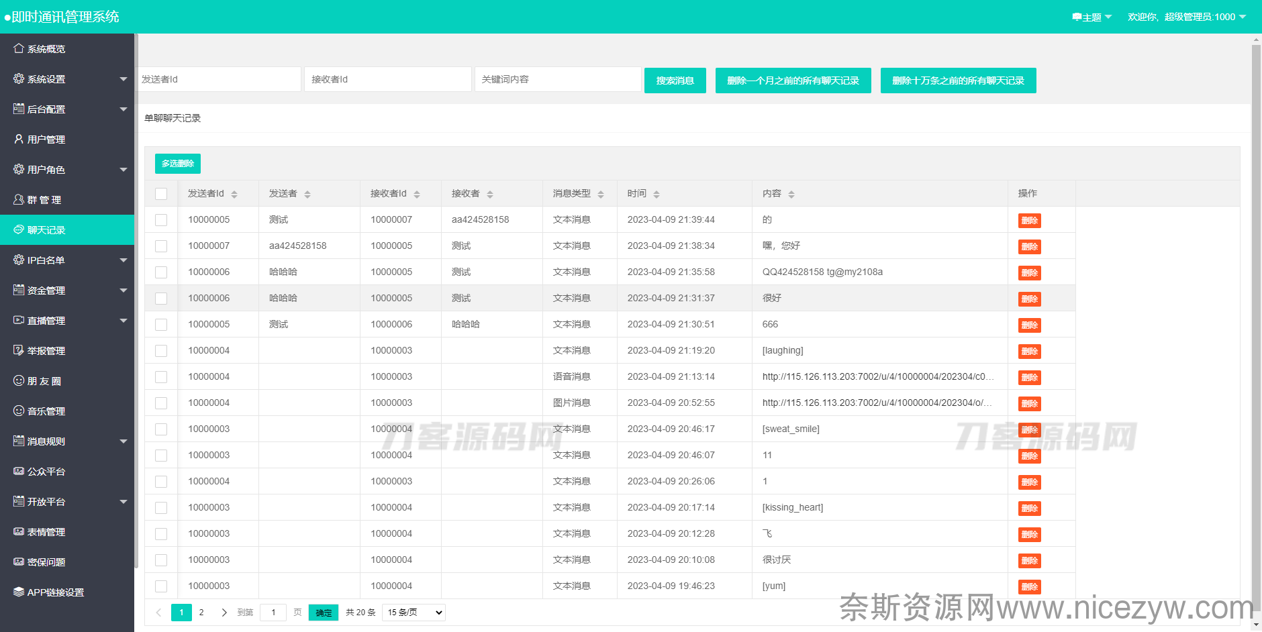
Task: Click the 搜索消息 button
Action: (675, 81)
